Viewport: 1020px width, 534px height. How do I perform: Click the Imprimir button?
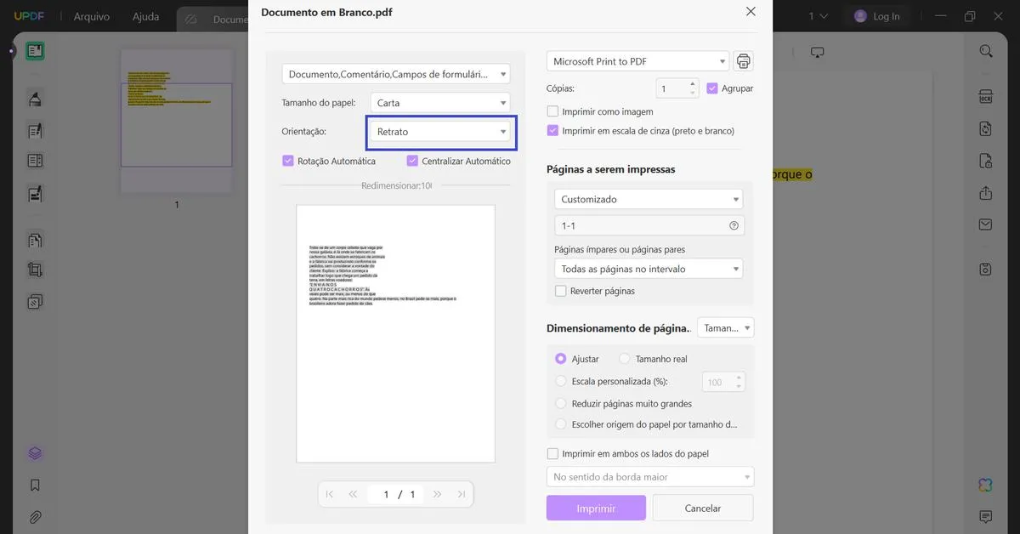click(596, 508)
